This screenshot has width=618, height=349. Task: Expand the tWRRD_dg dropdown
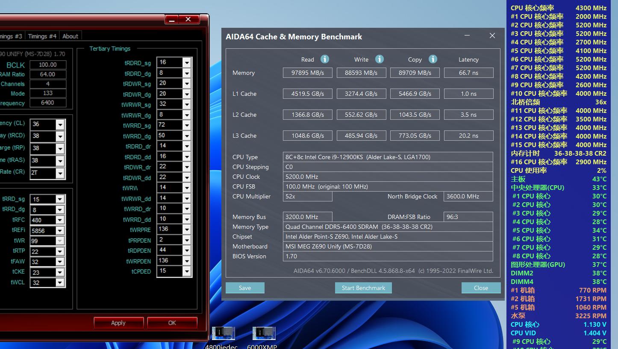pos(186,136)
